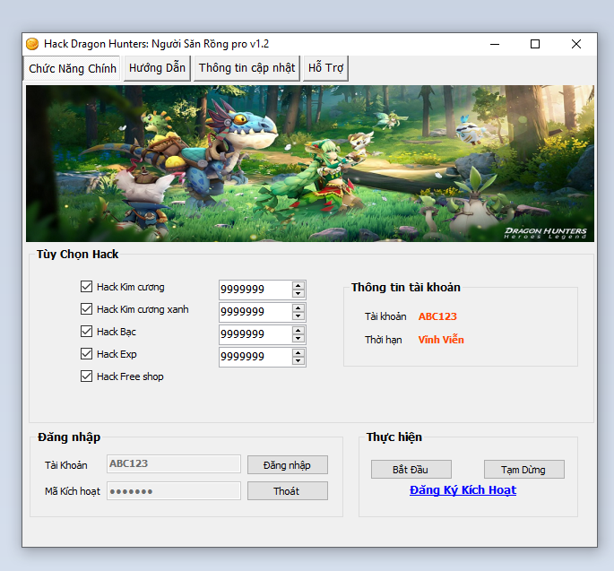Toggle the Hack Bạc checkbox
This screenshot has width=614, height=571.
coord(87,332)
